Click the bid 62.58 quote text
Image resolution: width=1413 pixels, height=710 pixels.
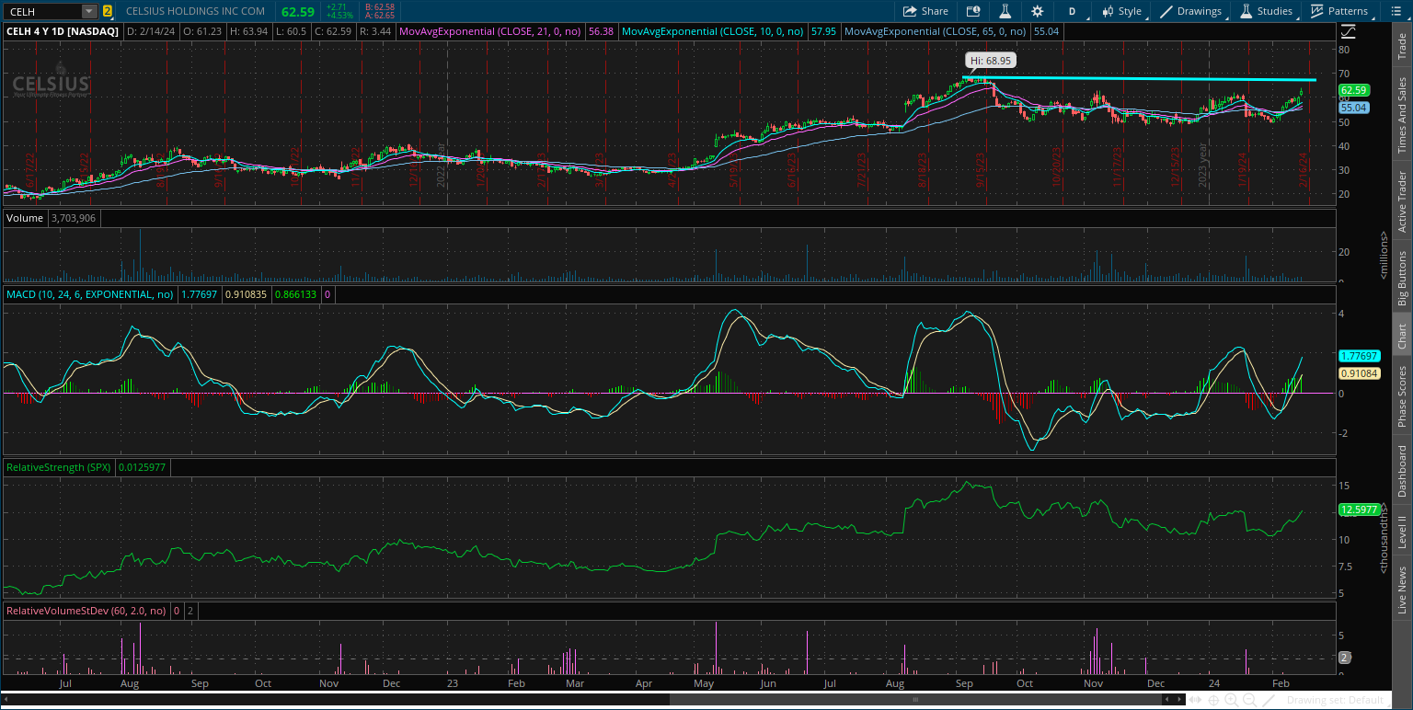click(x=380, y=6)
